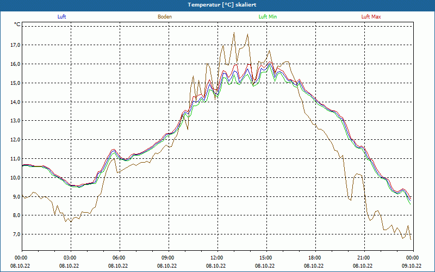Click the 14,0 y-axis value
Image resolution: width=435 pixels, height=272 pixels.
click(16, 102)
